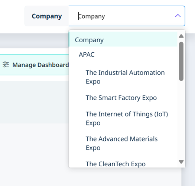Click the dropdown list scrollbar thumb
Image resolution: width=195 pixels, height=186 pixels.
181,61
